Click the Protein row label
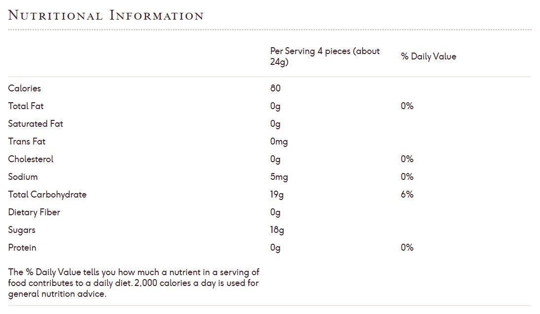540x314 pixels. pos(22,248)
